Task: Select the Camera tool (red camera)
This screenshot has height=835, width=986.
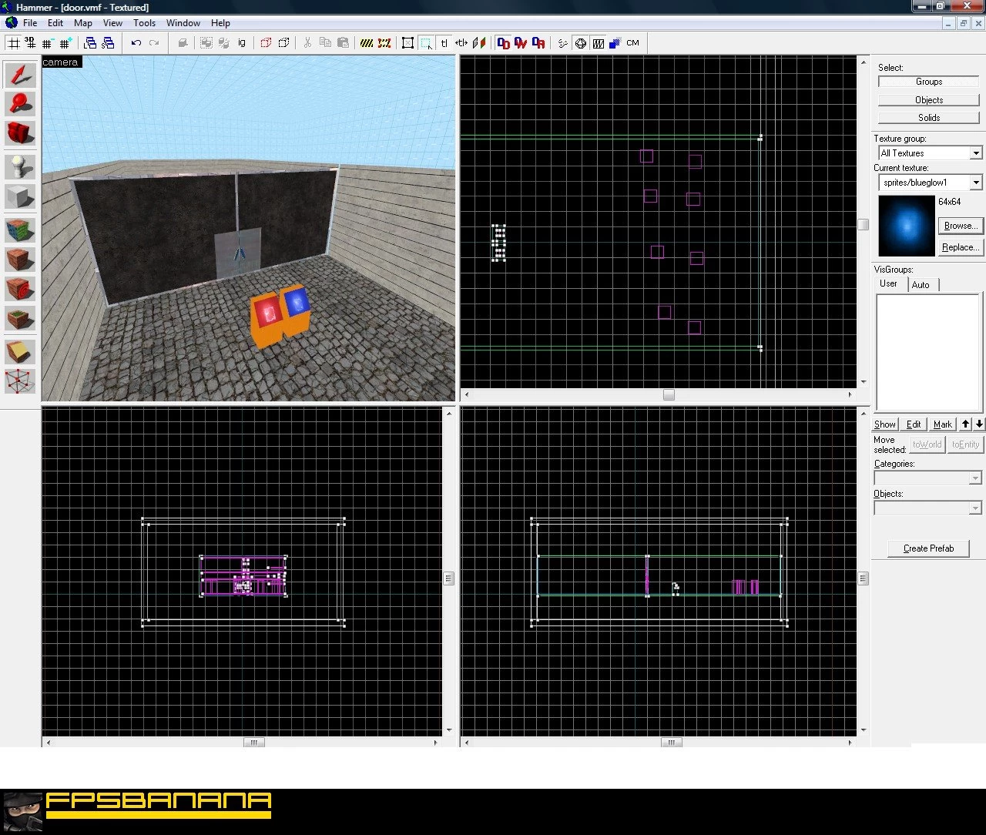Action: (20, 133)
